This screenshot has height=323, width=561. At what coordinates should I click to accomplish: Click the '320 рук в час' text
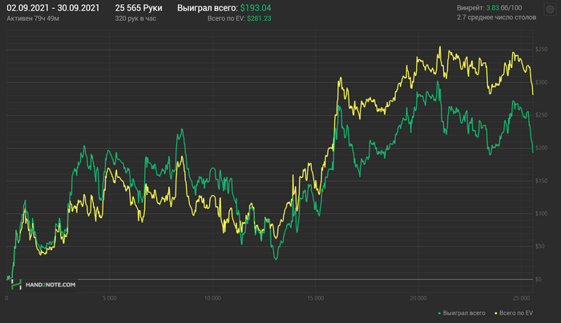(x=135, y=18)
